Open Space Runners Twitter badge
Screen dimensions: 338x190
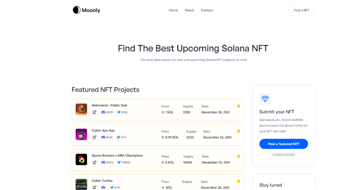click(123, 162)
